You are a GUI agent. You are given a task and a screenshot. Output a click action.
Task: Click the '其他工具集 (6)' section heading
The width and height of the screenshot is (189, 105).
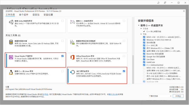(13, 35)
